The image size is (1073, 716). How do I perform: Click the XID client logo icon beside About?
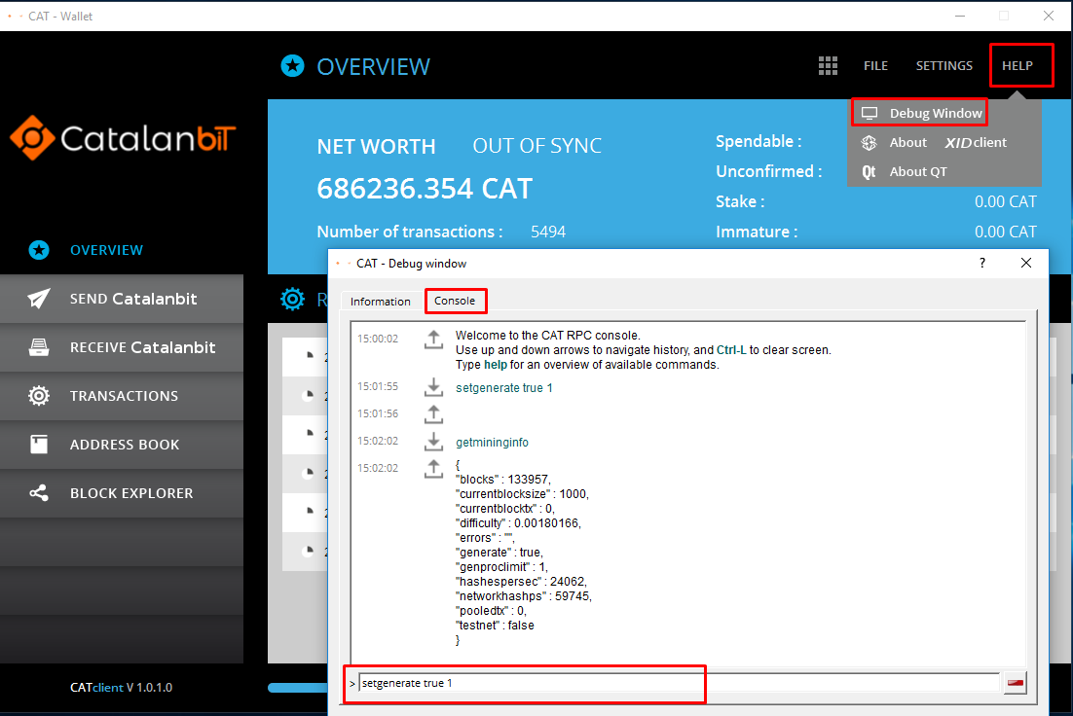pos(869,142)
